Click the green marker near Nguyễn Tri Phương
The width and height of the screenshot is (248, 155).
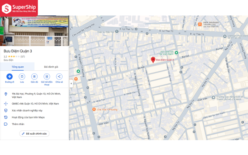pyautogui.click(x=78, y=71)
